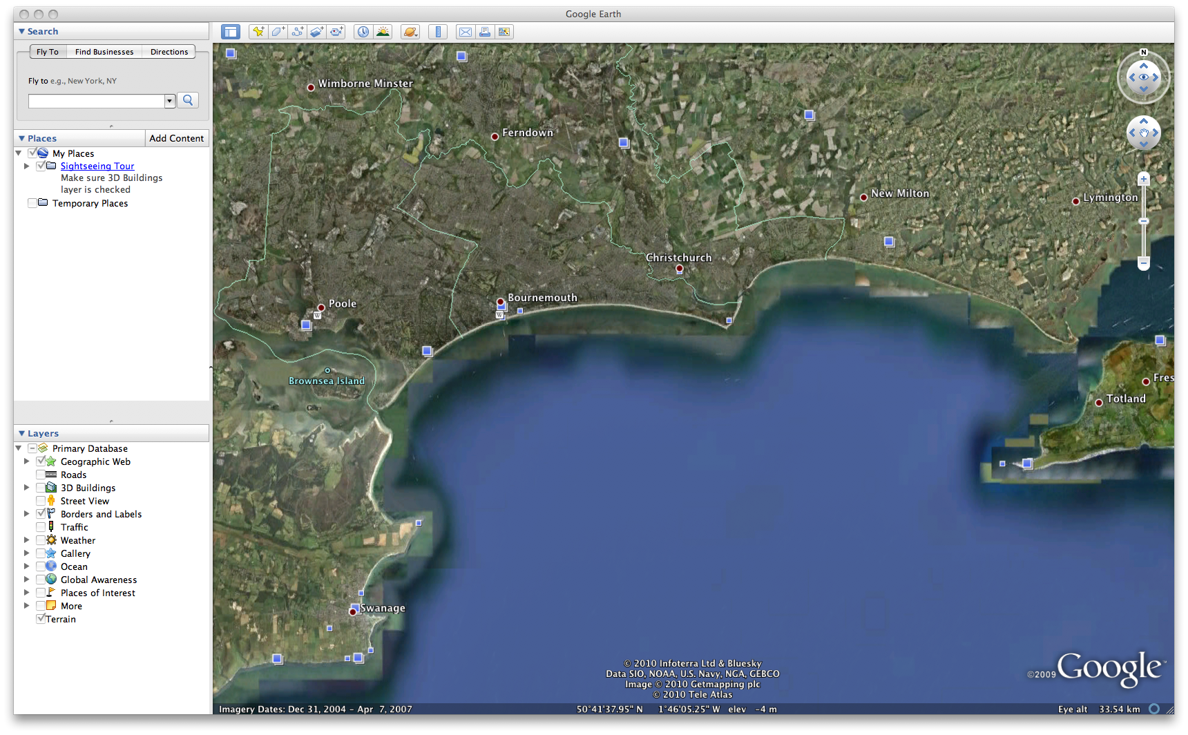Click the Christchurch placemark dot
Image resolution: width=1188 pixels, height=735 pixels.
679,268
